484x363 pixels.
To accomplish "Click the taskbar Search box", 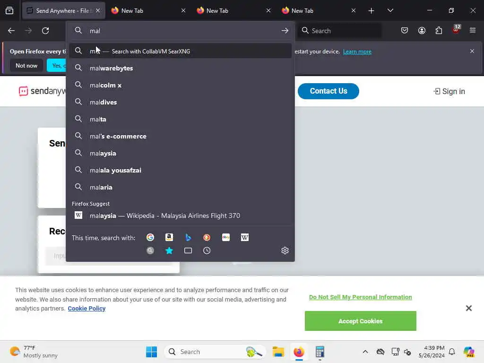I will point(215,352).
